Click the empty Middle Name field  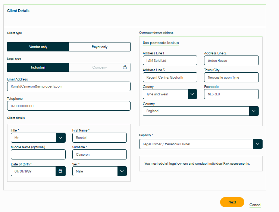click(38, 154)
